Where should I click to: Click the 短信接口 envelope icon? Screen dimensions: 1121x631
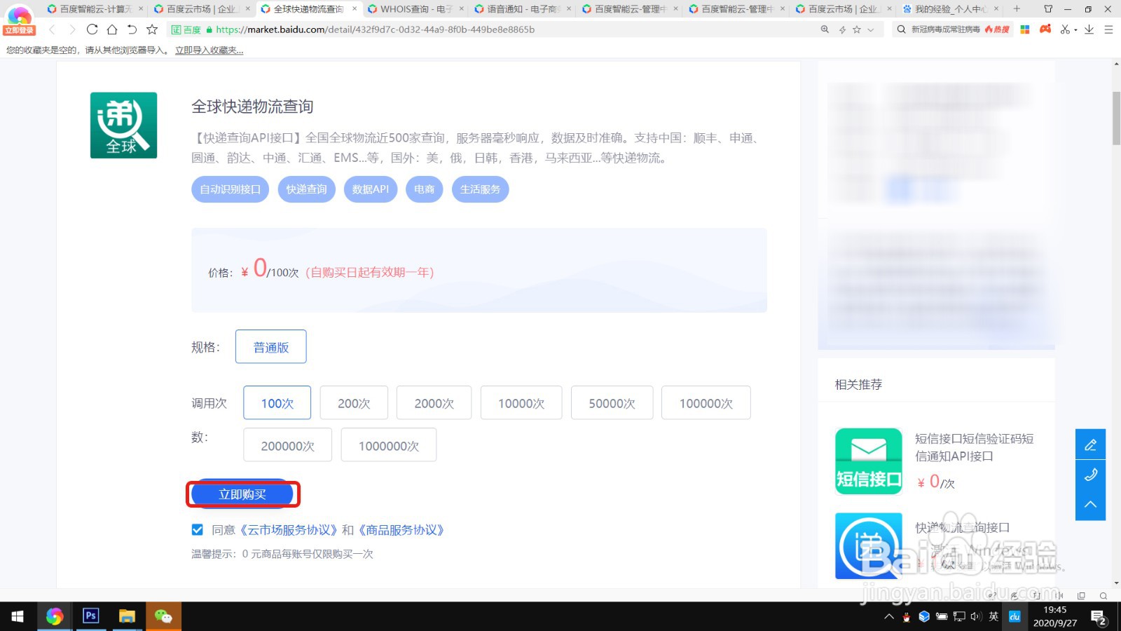pos(868,461)
